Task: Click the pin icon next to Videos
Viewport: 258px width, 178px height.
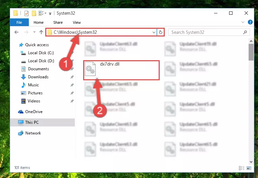Action: point(72,101)
